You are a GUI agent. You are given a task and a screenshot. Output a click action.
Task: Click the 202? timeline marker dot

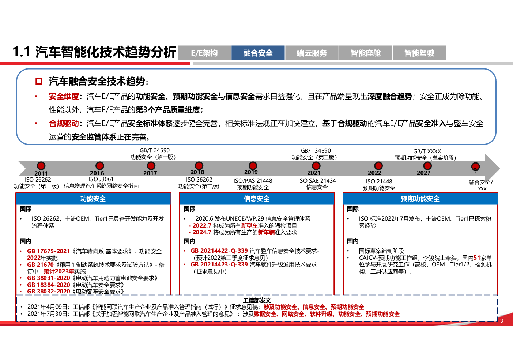point(427,166)
